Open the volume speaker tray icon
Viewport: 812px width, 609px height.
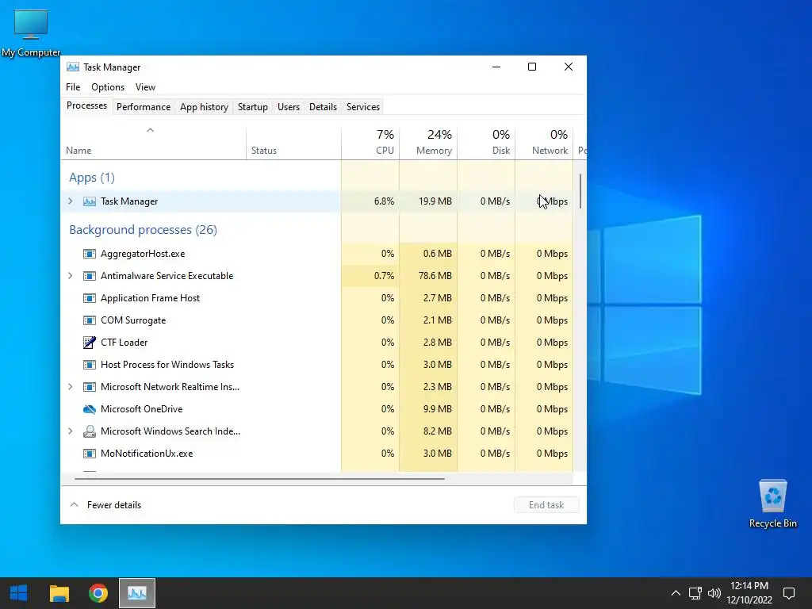click(714, 593)
